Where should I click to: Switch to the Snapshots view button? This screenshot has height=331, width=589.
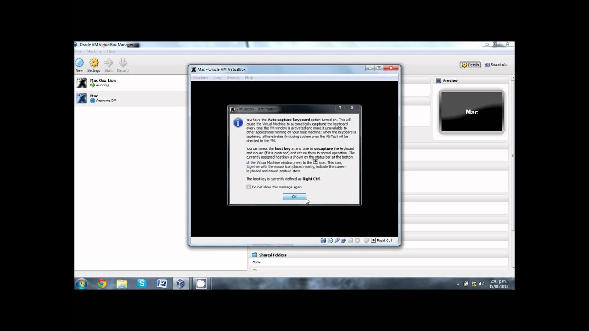pos(496,65)
